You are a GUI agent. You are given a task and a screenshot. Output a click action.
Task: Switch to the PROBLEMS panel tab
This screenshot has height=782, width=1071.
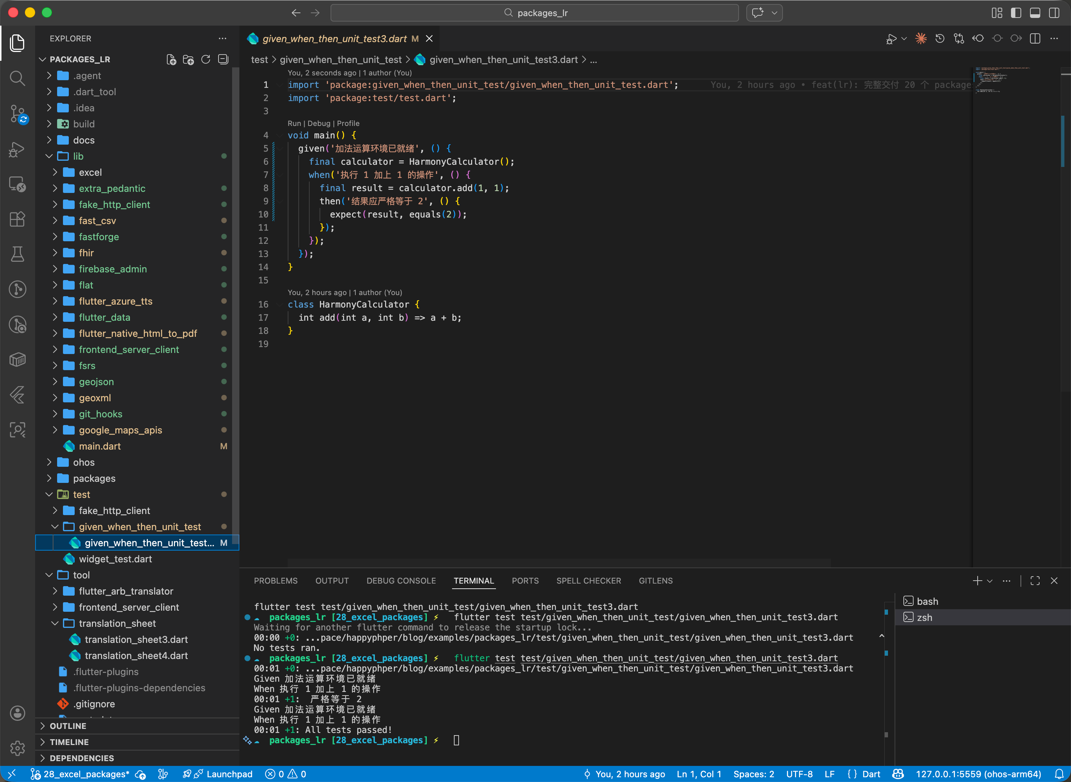(276, 581)
